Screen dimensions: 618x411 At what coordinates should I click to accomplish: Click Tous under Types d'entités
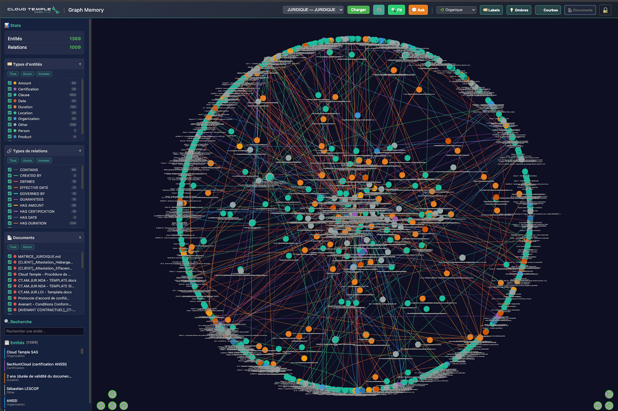(13, 74)
